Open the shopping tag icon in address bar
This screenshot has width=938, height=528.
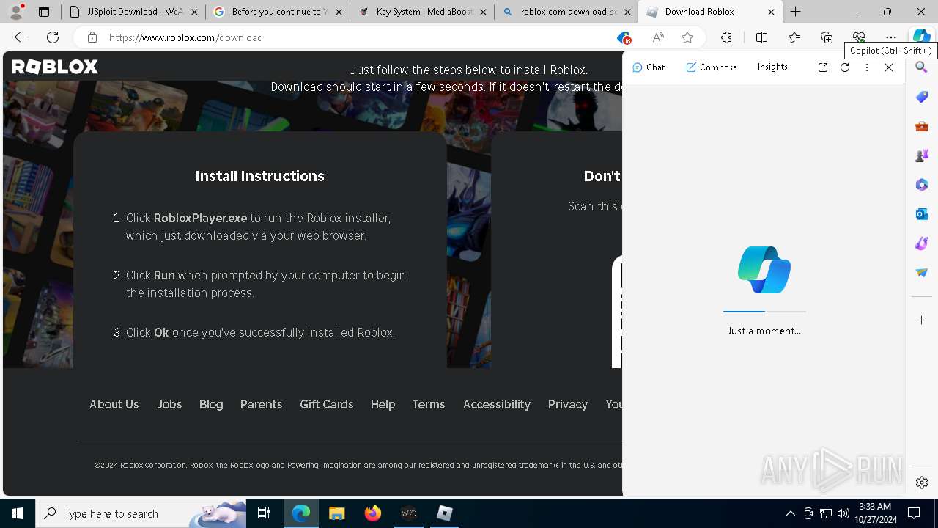click(624, 38)
